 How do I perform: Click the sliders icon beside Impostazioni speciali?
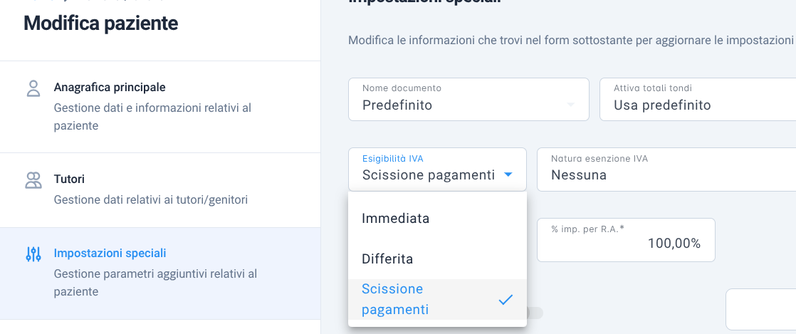pos(33,254)
